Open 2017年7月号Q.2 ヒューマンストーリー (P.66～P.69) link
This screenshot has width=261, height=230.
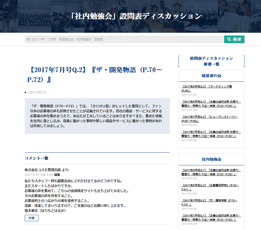pyautogui.click(x=209, y=119)
